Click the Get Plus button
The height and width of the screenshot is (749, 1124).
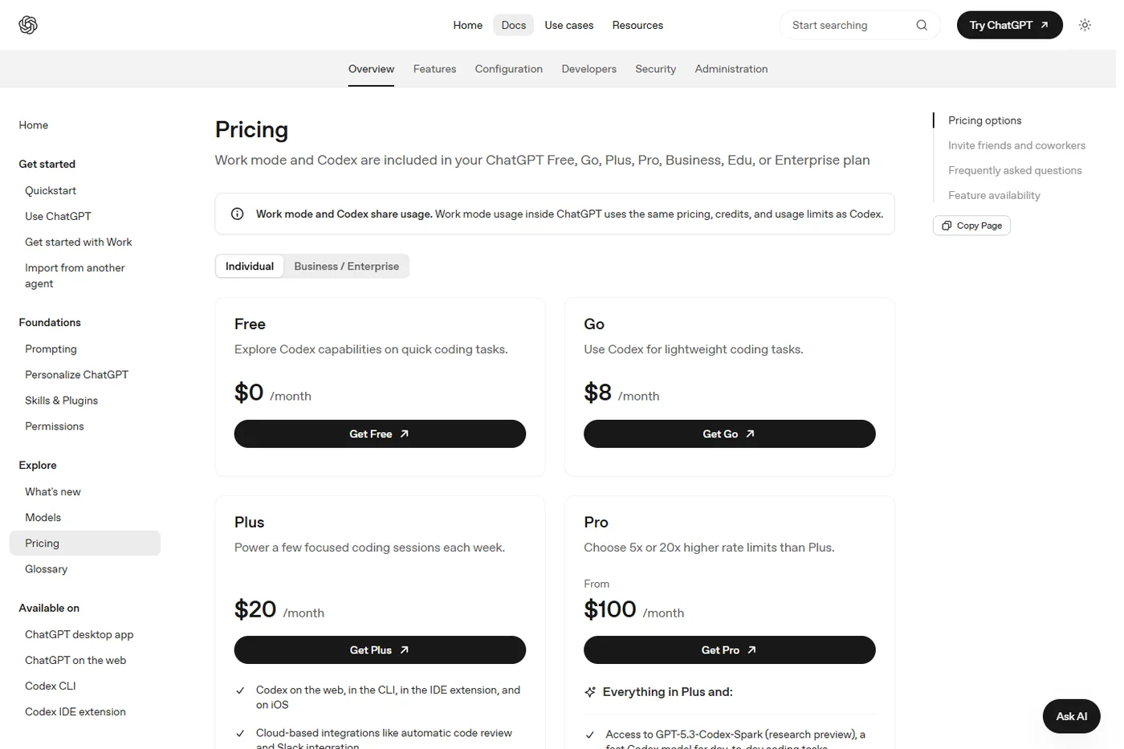380,650
